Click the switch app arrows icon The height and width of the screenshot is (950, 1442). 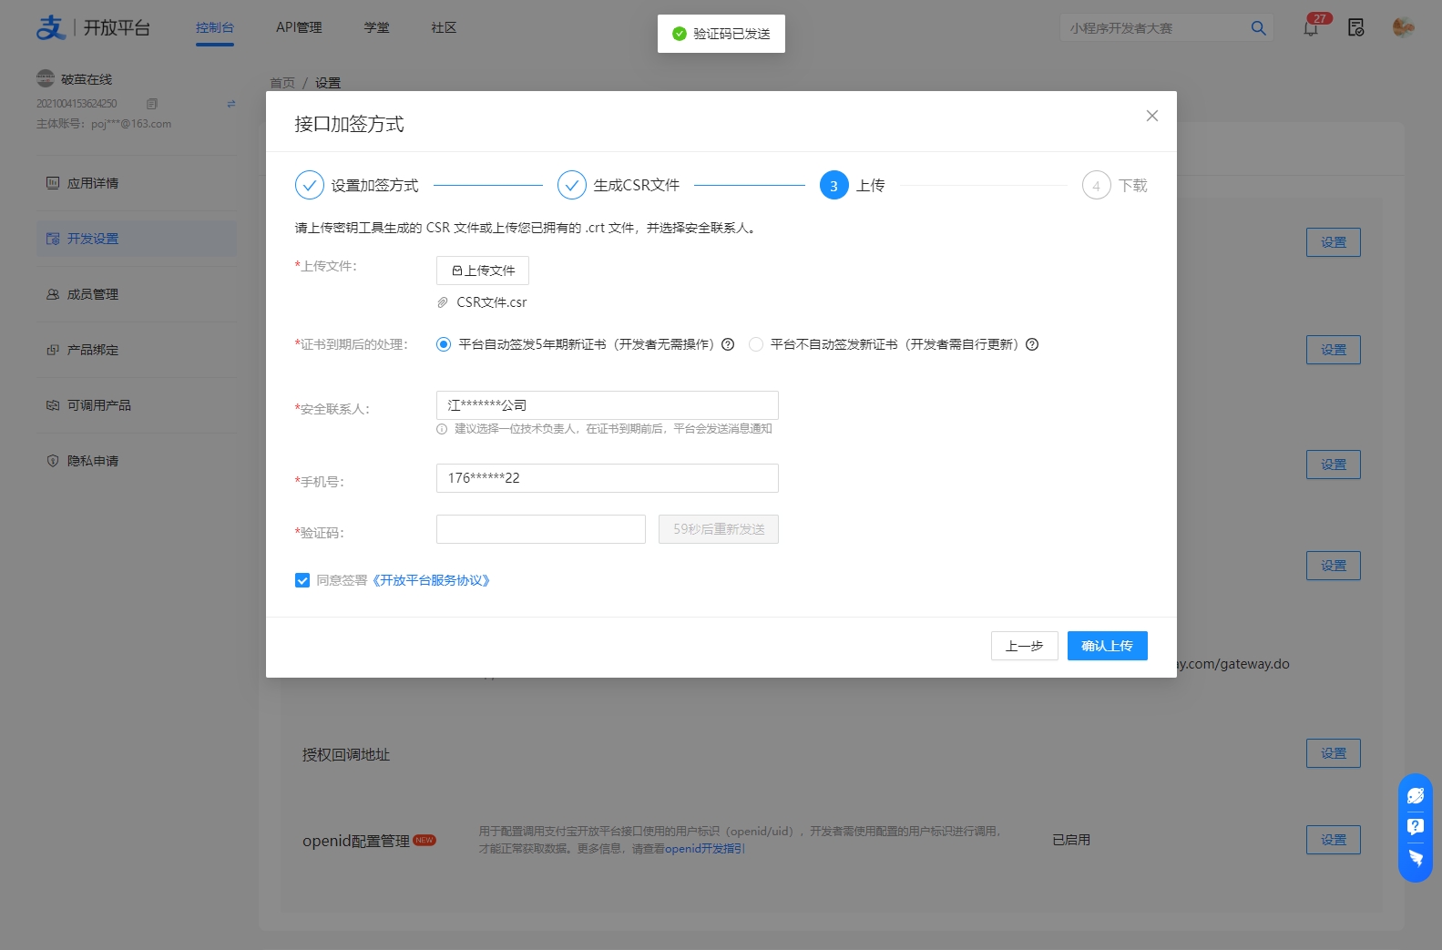click(231, 104)
